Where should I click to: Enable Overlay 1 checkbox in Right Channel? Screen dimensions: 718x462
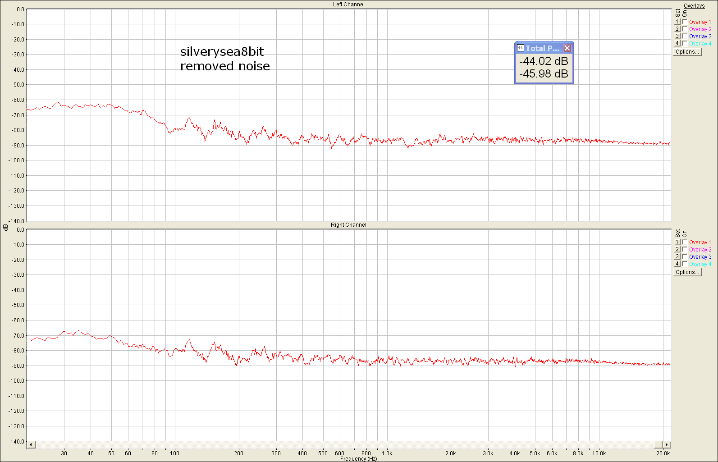[685, 242]
